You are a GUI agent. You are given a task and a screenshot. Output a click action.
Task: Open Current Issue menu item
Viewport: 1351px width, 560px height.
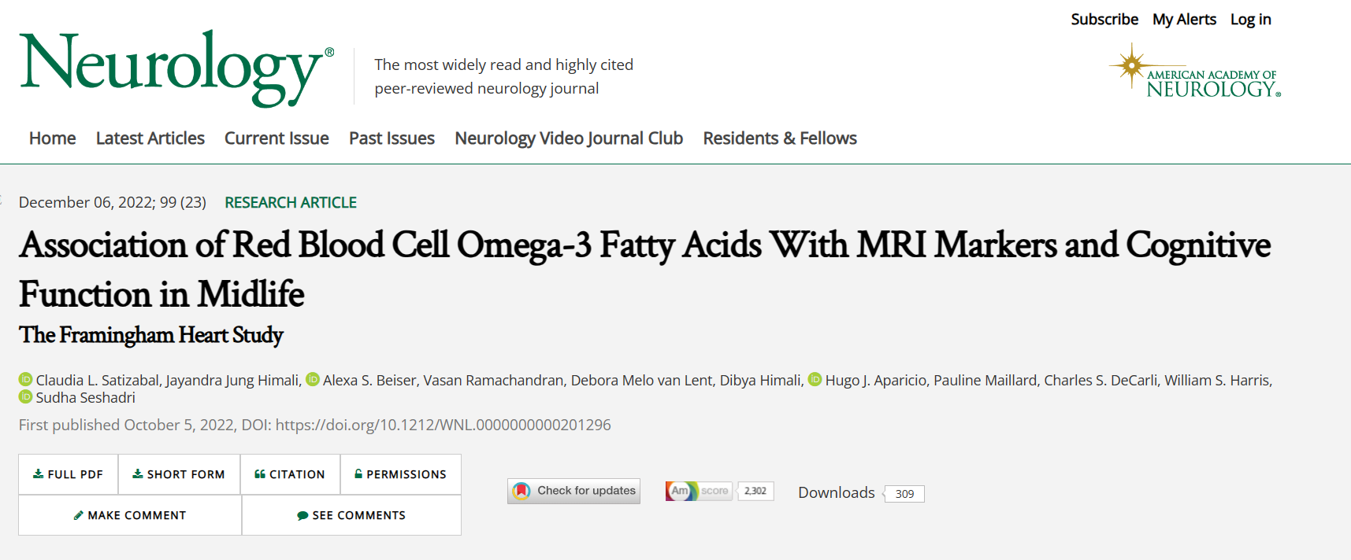tap(277, 138)
